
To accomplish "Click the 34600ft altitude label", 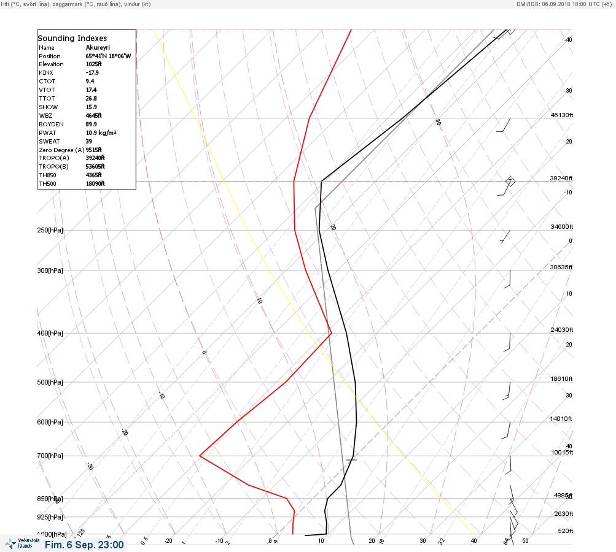I will tap(562, 227).
